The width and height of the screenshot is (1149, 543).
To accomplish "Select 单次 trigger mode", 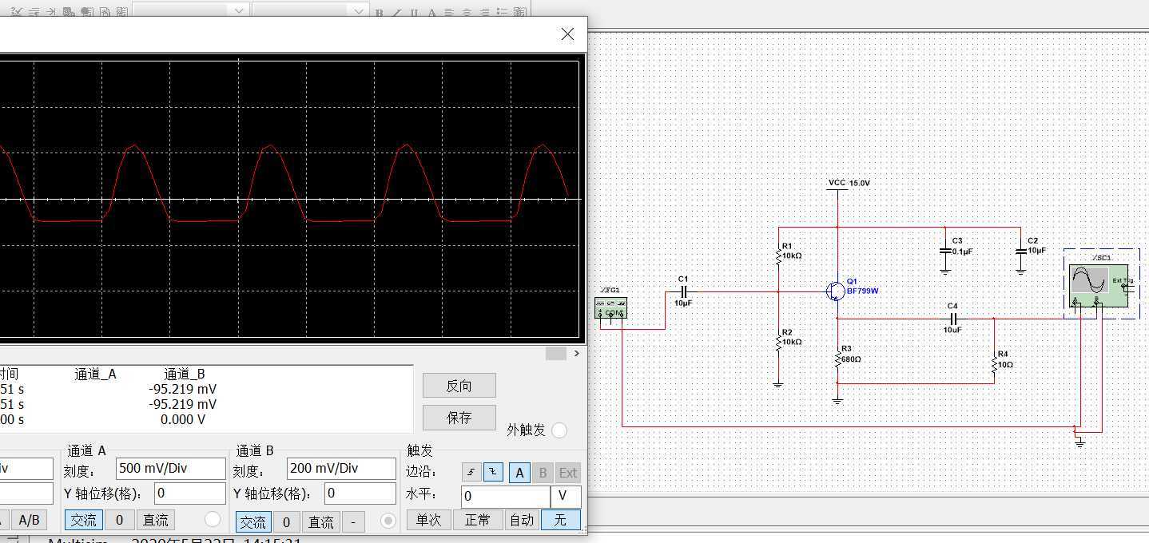I will pos(428,520).
